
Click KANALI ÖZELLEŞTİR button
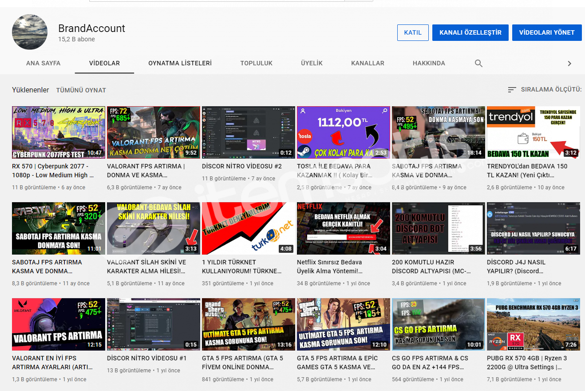pyautogui.click(x=470, y=32)
